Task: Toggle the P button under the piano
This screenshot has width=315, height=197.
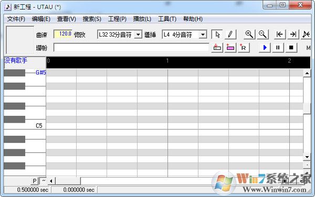Action: point(35,181)
